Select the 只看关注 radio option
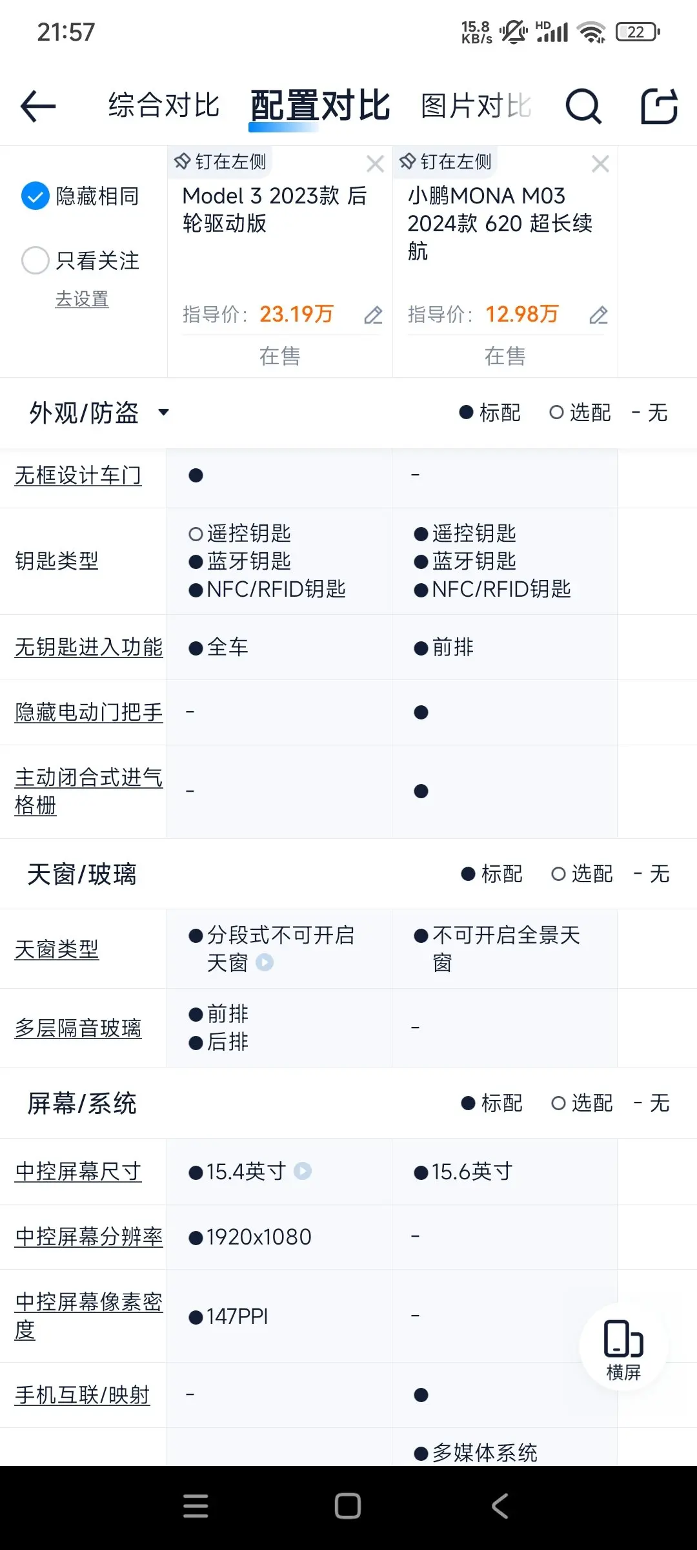 point(35,260)
